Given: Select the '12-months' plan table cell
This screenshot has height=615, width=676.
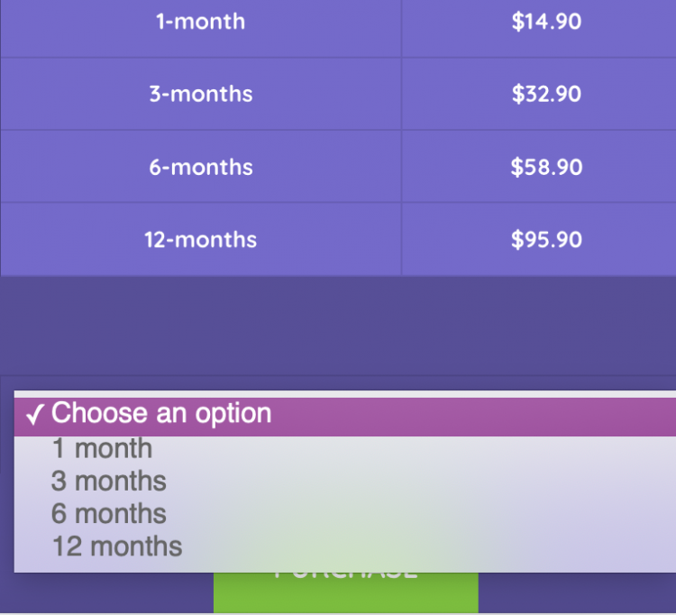Looking at the screenshot, I should tap(201, 240).
